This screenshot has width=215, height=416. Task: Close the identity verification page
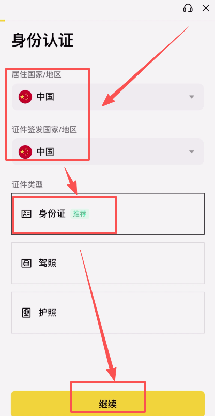point(206,8)
